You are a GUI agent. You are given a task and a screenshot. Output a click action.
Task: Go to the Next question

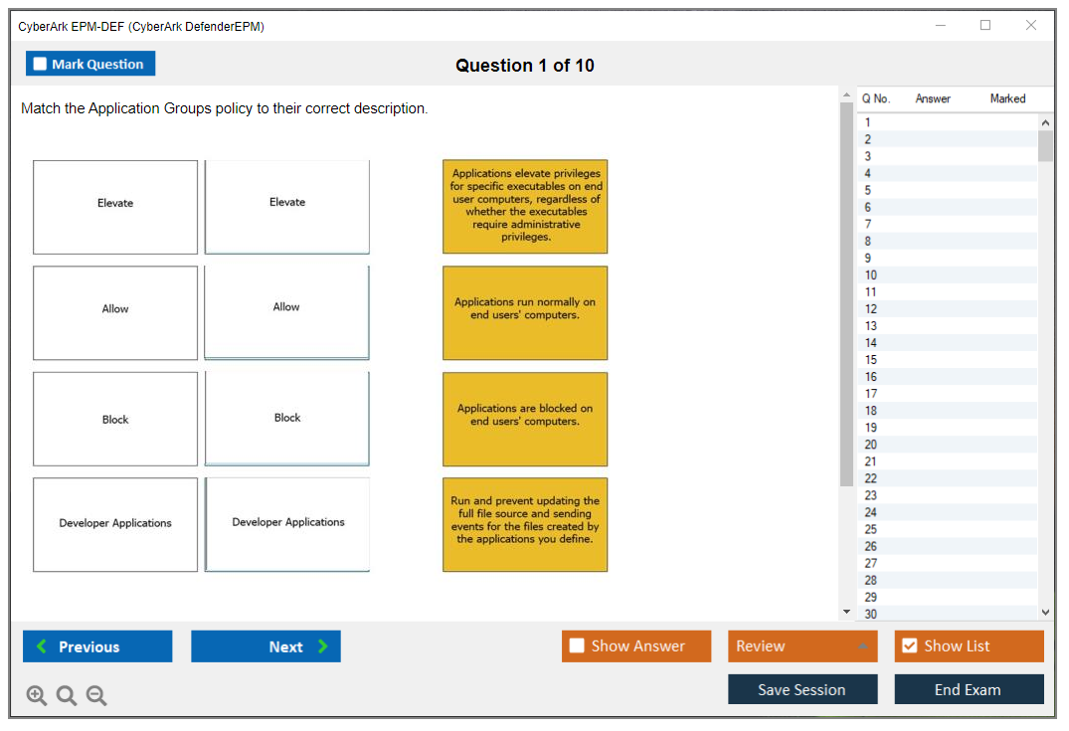(x=266, y=646)
